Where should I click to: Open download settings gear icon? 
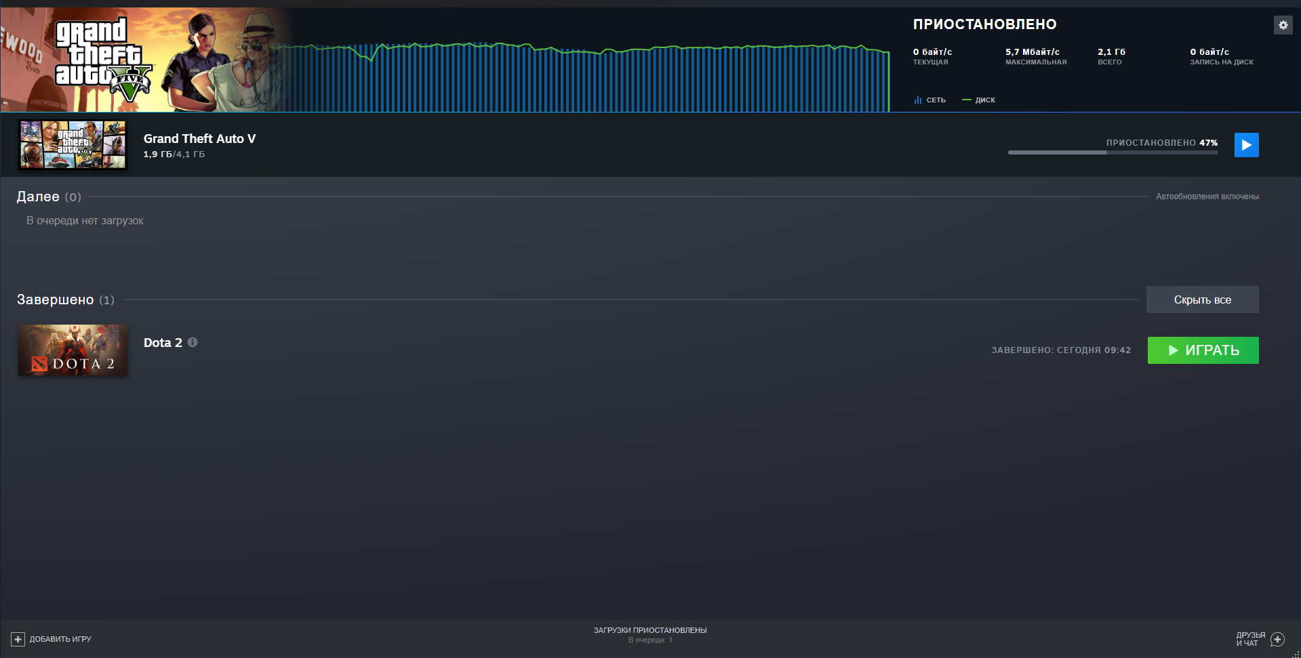(x=1283, y=25)
